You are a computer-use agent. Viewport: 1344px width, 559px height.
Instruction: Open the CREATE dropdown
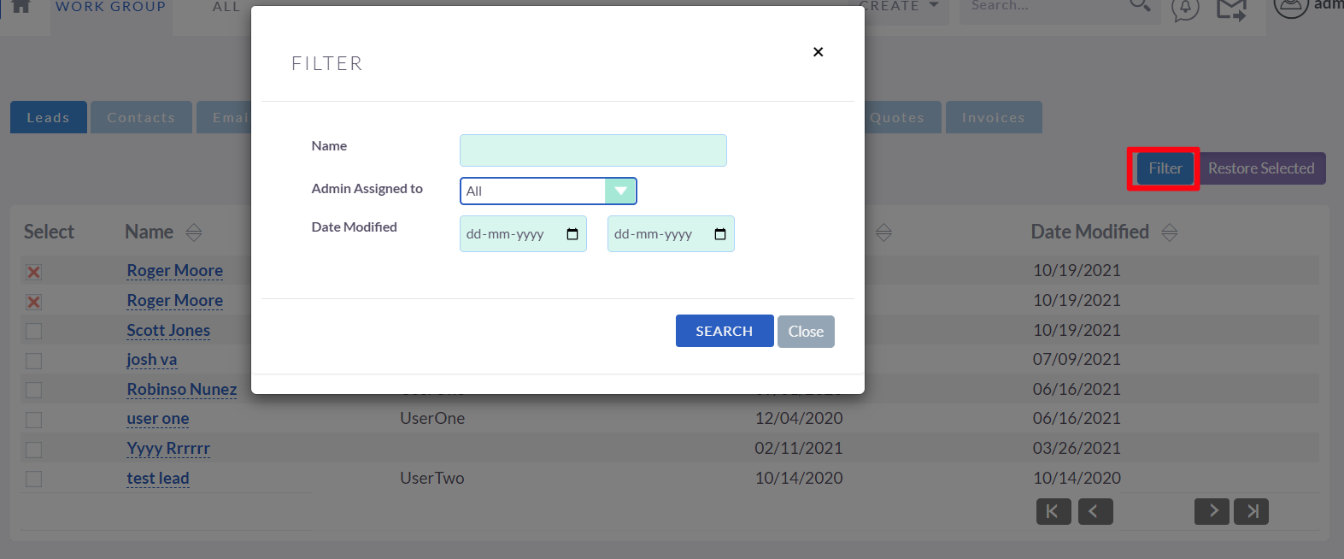[x=899, y=7]
